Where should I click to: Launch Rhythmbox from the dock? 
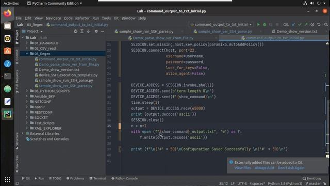point(7,38)
